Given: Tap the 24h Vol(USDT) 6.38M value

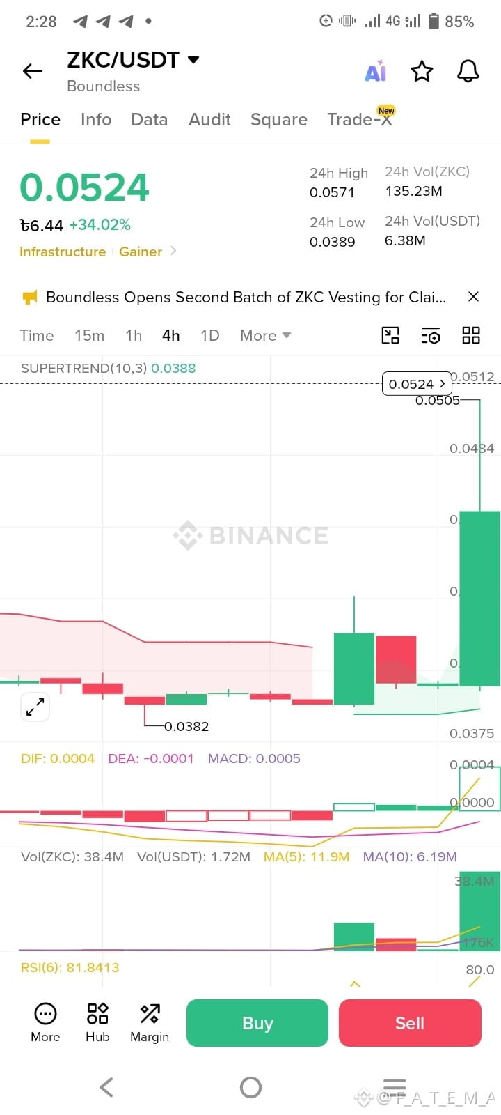Looking at the screenshot, I should coord(405,240).
